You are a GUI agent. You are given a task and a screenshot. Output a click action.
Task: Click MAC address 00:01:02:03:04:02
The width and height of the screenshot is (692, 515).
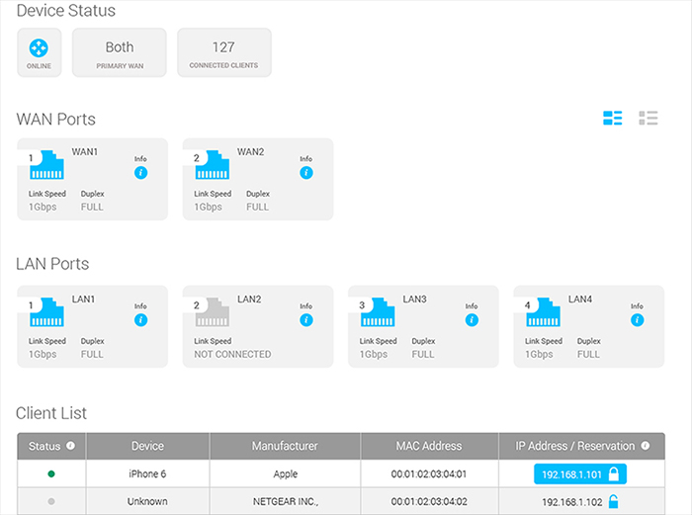[x=428, y=502]
